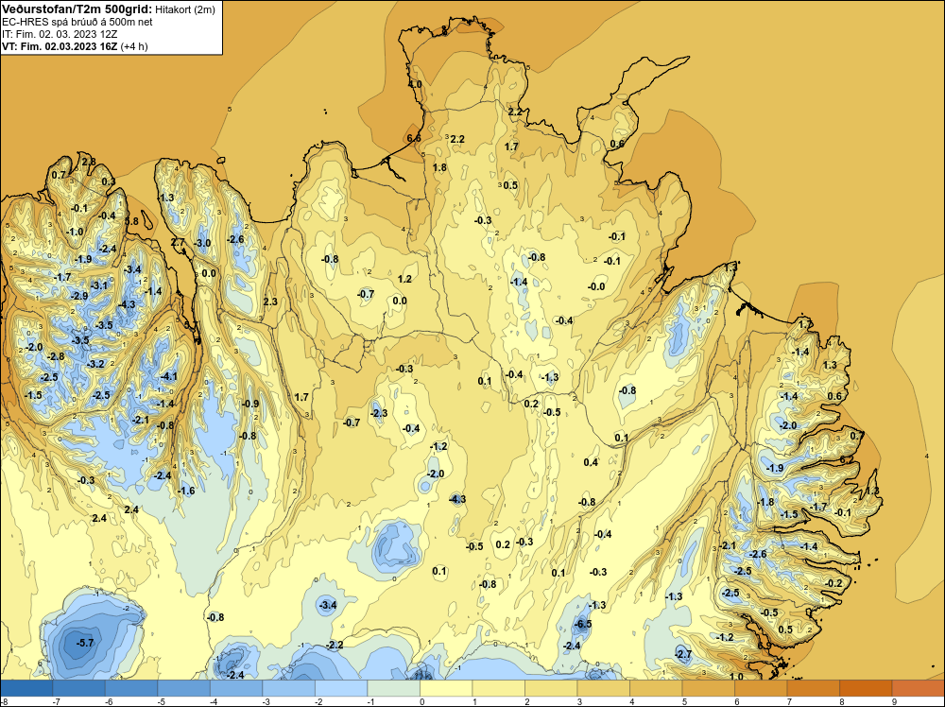This screenshot has height=707, width=945.
Task: Select legend color between -4 and -3
Action: coord(236,688)
